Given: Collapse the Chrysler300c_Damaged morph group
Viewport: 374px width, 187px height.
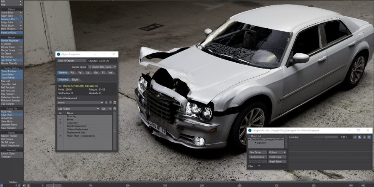Looking at the screenshot, I should click(249, 139).
